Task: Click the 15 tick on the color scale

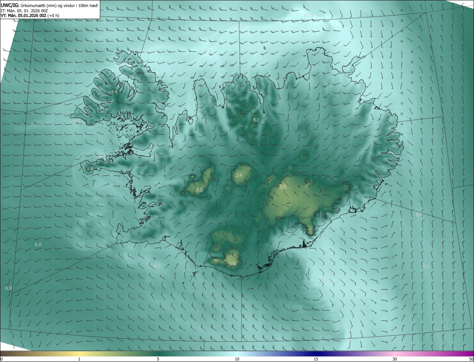Action: coord(316,359)
